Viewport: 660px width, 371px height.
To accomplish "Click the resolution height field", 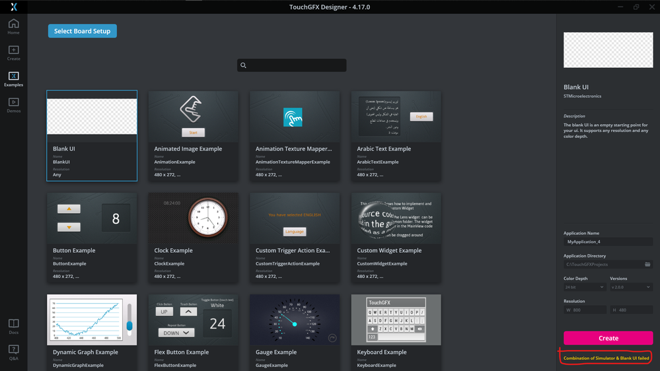I will click(x=632, y=310).
